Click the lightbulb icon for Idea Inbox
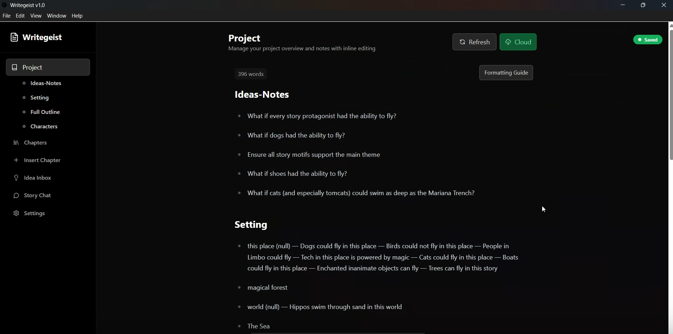Screen dimensions: 673x334 tap(16, 178)
